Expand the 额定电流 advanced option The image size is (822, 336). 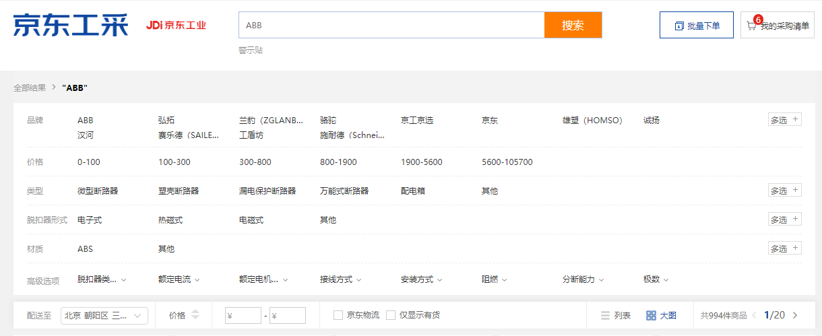(179, 279)
